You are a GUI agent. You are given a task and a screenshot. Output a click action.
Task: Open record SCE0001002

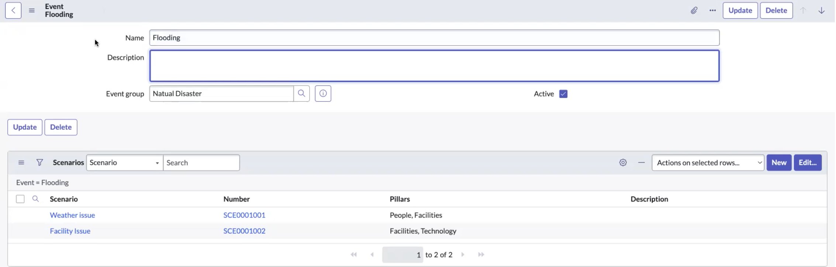tap(244, 231)
